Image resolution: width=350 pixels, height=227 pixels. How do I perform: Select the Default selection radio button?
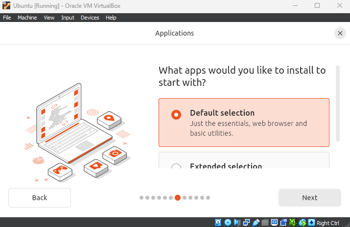176,114
